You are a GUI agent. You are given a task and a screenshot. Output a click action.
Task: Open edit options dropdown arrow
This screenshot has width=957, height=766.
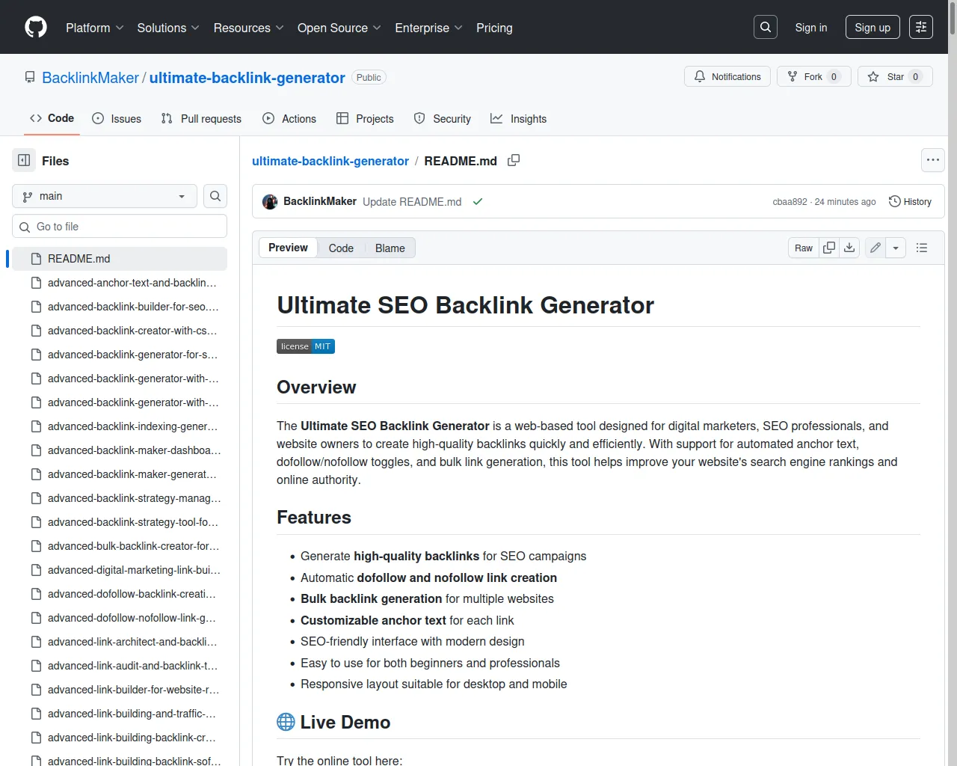pyautogui.click(x=896, y=248)
